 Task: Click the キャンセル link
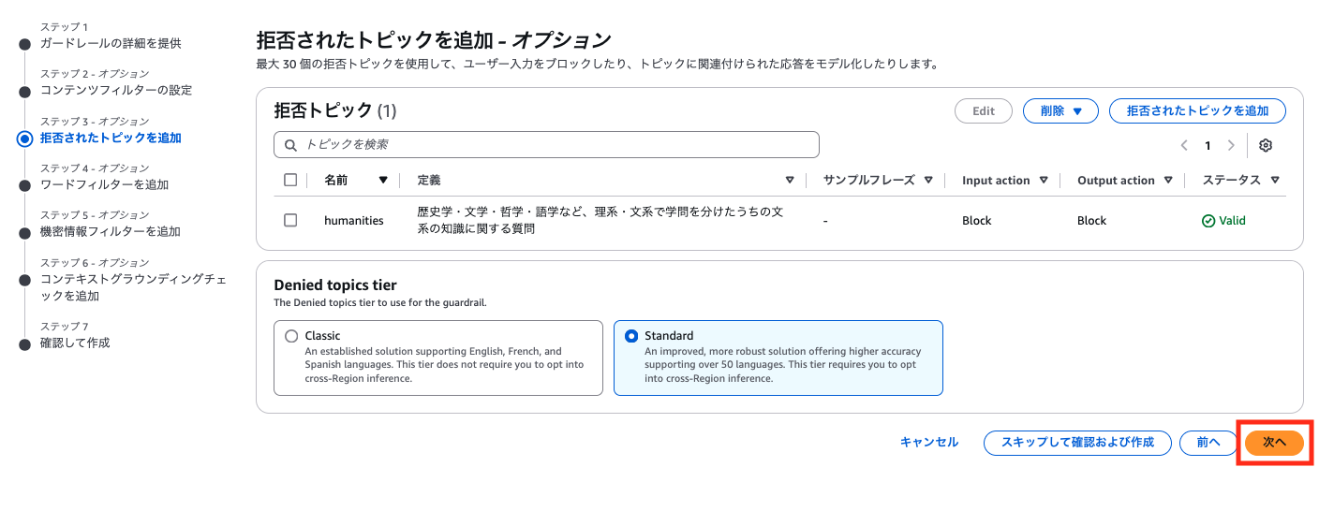click(x=928, y=442)
